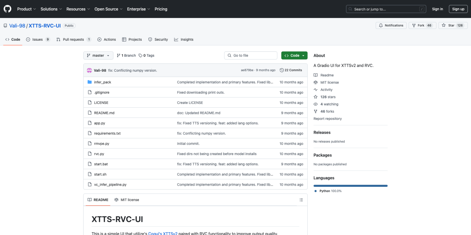Expand the Product navigation menu
The image size is (471, 235).
26,9
